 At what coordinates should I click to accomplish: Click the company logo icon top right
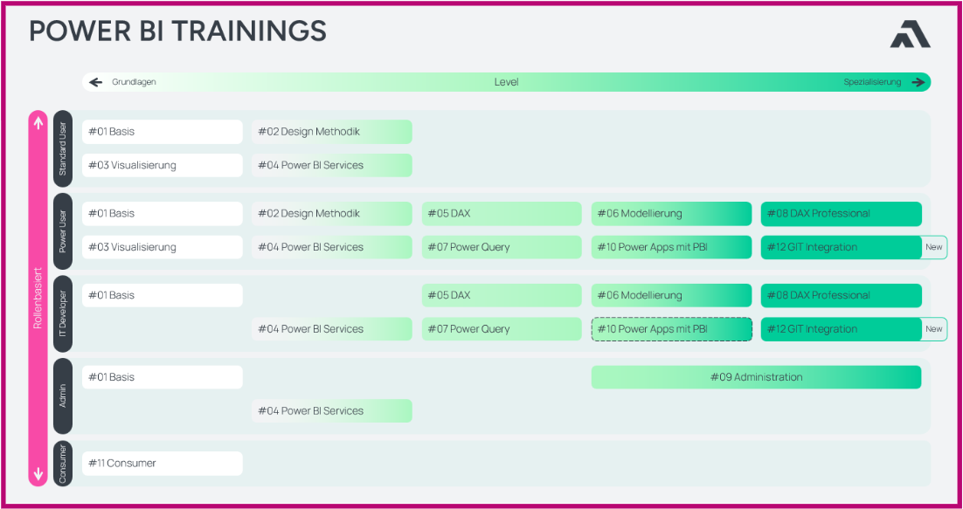click(x=911, y=34)
